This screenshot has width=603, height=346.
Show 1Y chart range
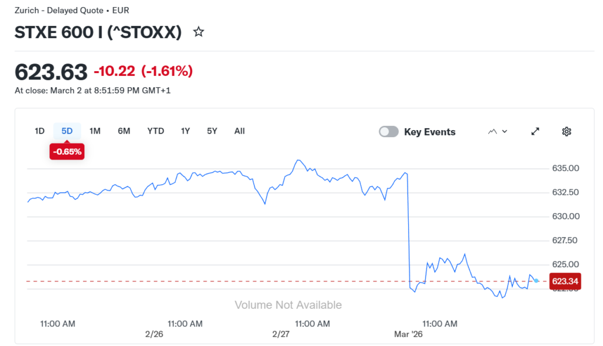185,131
